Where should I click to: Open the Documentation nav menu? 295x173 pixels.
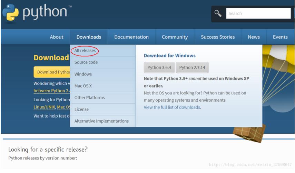(x=131, y=37)
